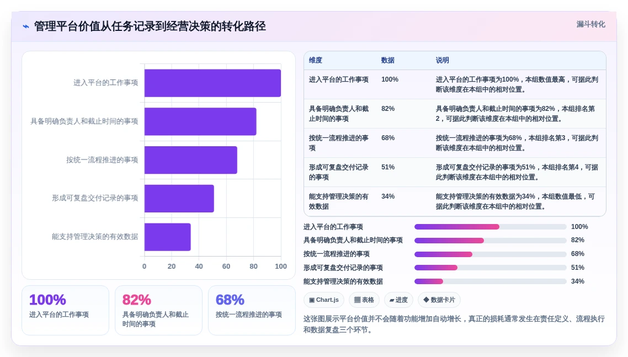Click progress list label 形成可复盘交付记录的事项
Image resolution: width=628 pixels, height=357 pixels.
(343, 268)
